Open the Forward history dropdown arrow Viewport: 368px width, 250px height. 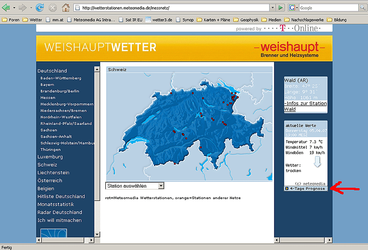31,8
